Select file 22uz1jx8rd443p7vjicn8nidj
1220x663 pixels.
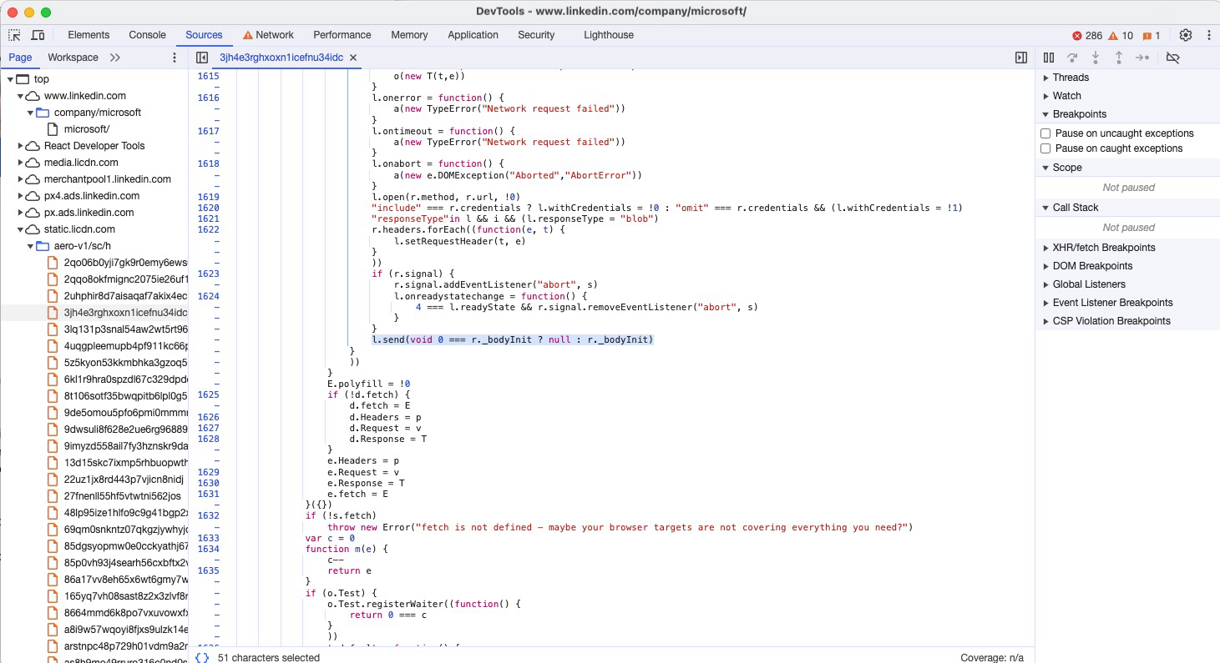123,479
